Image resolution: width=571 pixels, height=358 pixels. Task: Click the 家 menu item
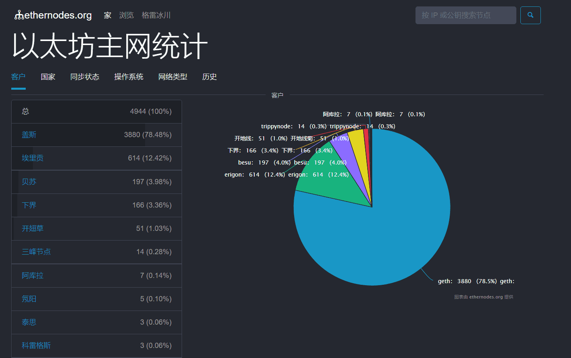107,15
